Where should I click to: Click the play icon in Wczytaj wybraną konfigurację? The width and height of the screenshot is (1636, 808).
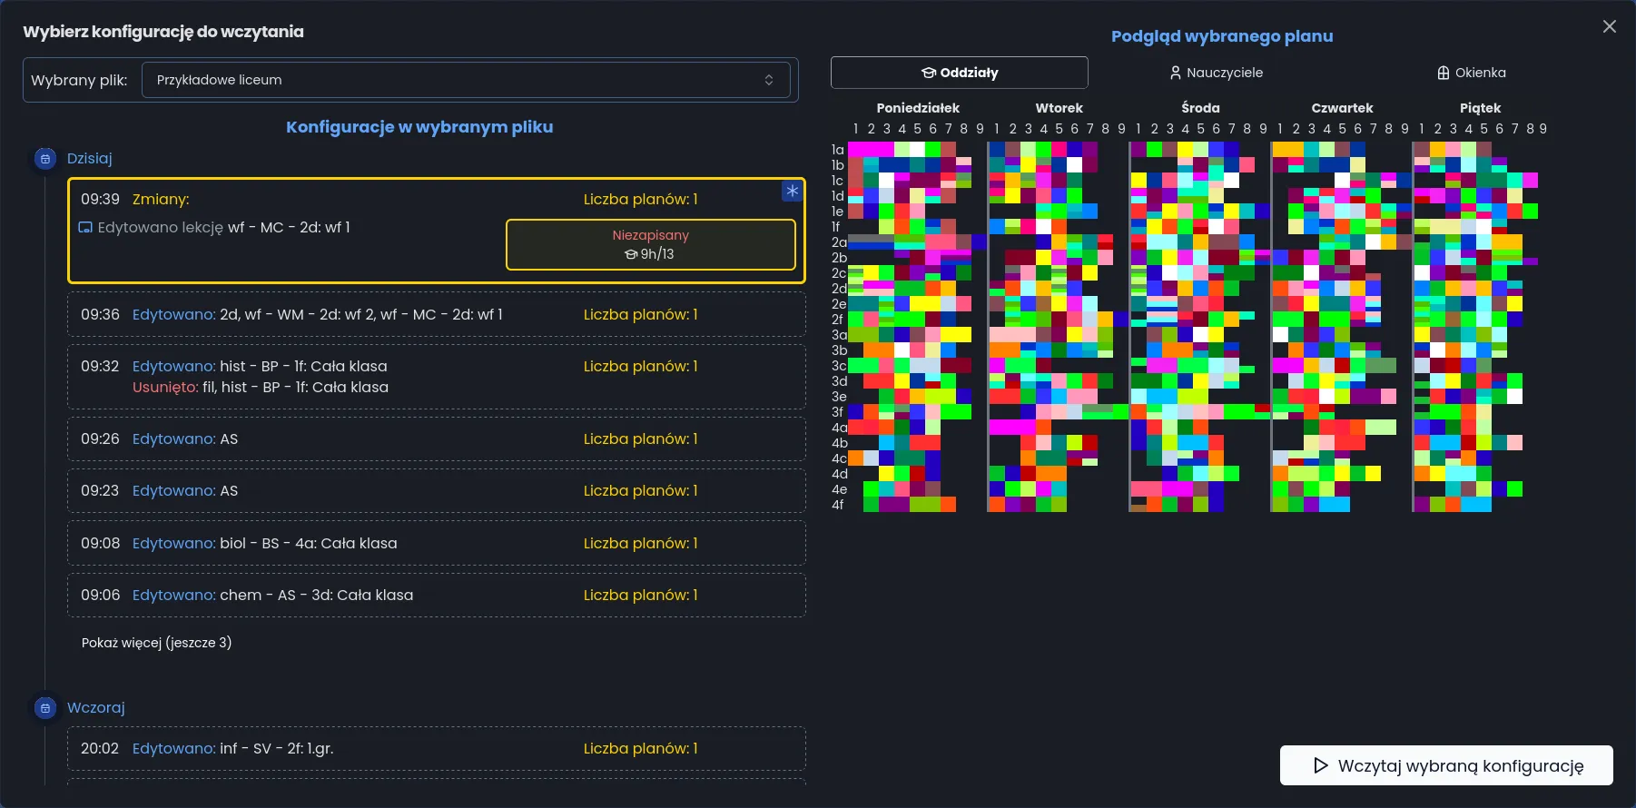[x=1321, y=765]
